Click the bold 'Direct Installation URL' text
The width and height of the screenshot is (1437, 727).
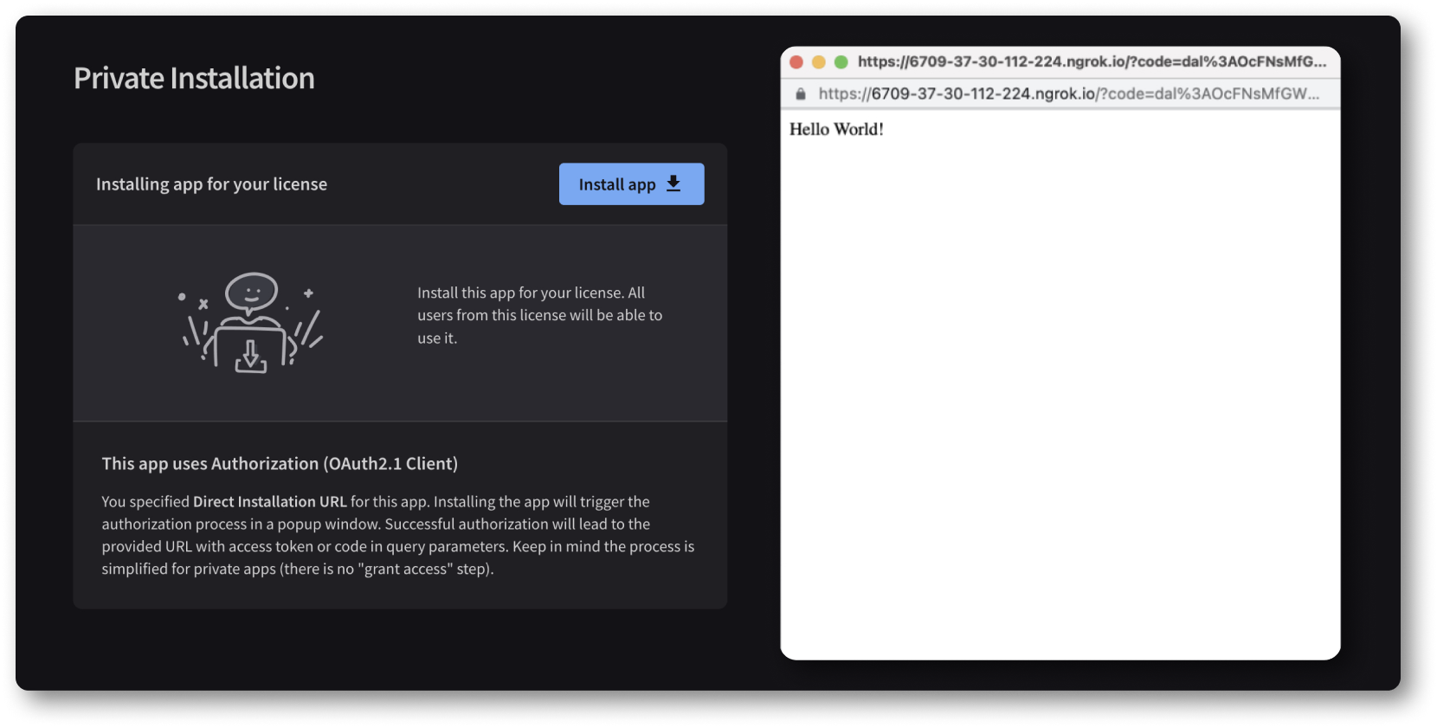click(x=270, y=502)
